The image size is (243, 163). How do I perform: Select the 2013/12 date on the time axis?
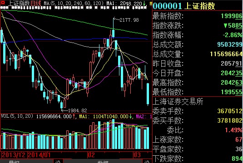click(x=13, y=155)
